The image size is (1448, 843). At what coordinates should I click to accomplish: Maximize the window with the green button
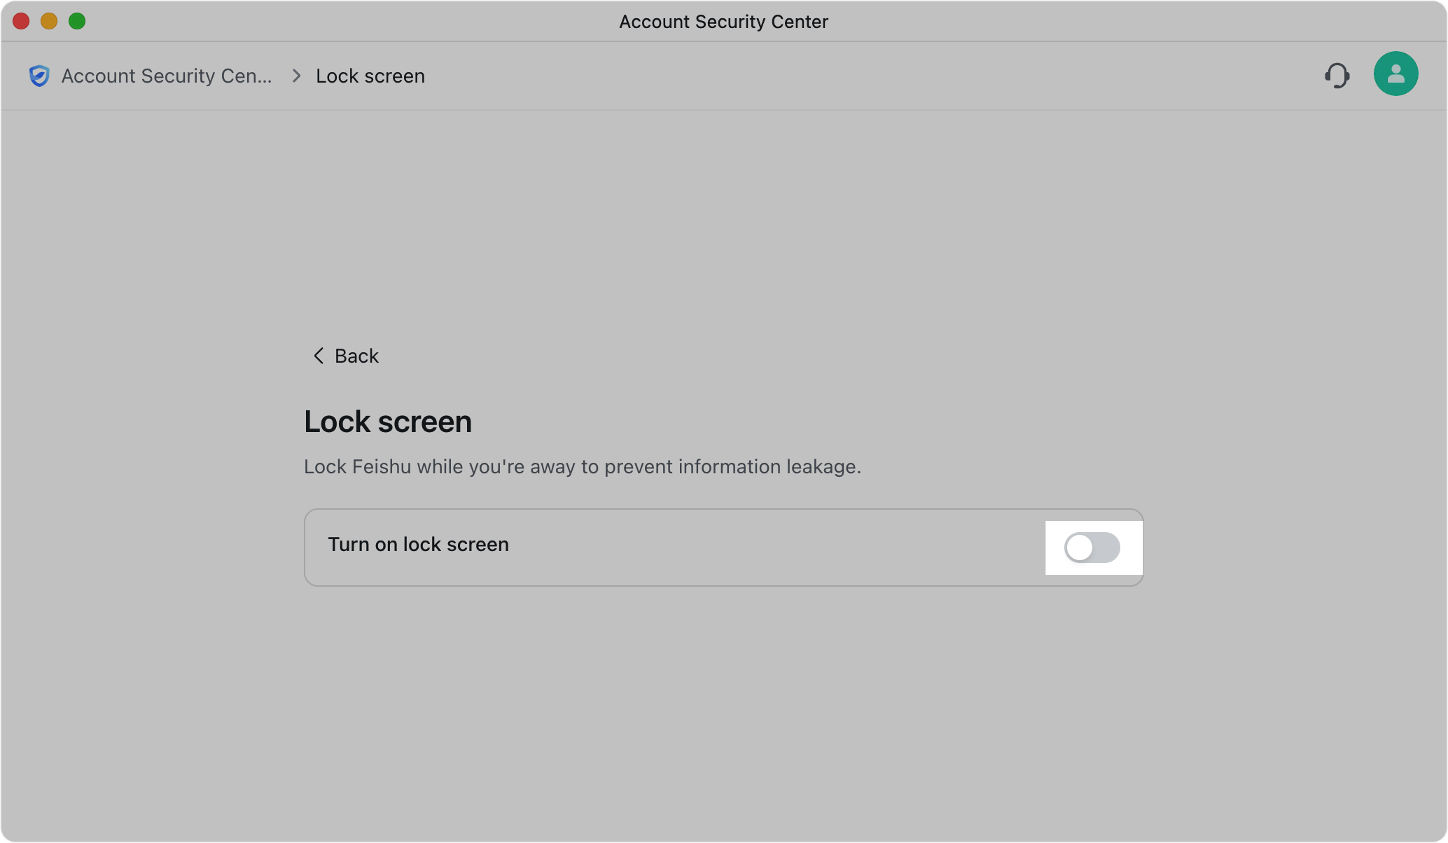pyautogui.click(x=77, y=22)
